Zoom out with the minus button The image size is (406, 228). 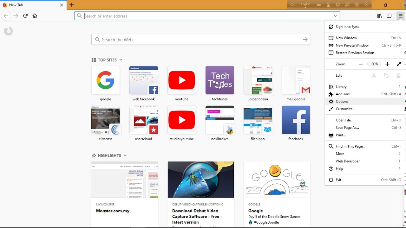(361, 64)
